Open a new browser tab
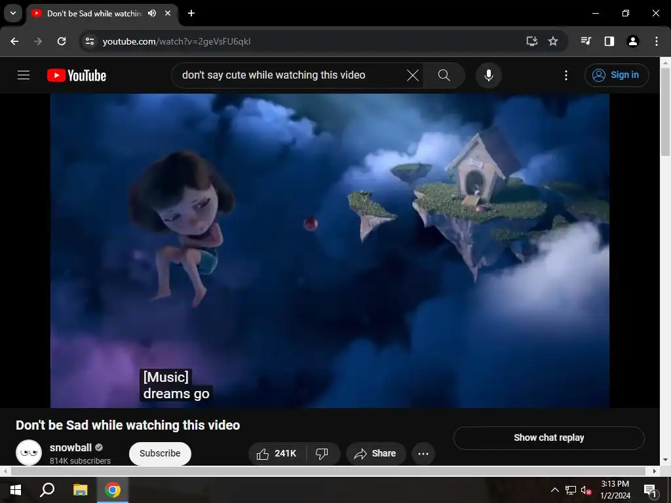The width and height of the screenshot is (671, 503). coord(191,13)
